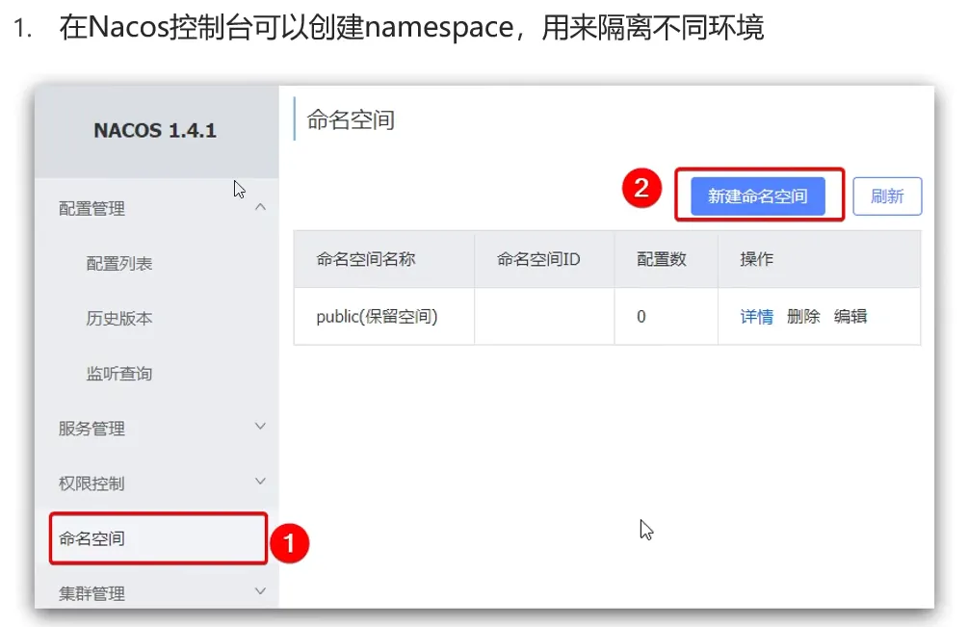Click the red number 1 badge

tap(289, 543)
